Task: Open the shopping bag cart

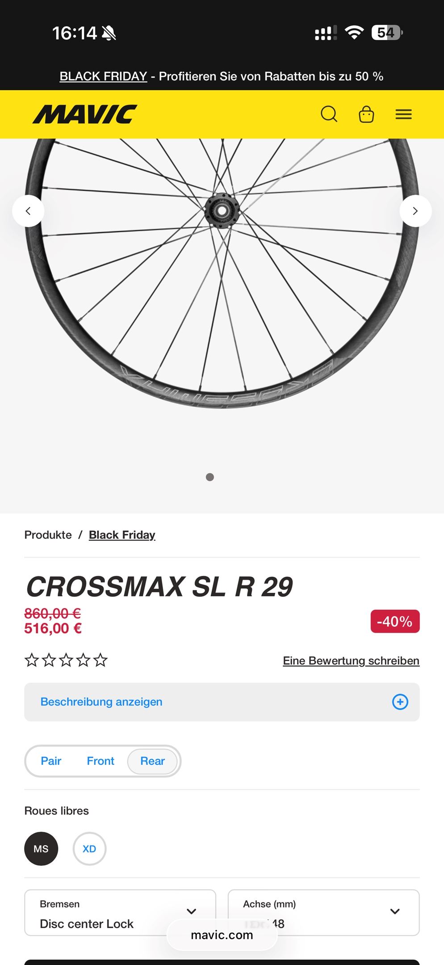Action: point(366,114)
